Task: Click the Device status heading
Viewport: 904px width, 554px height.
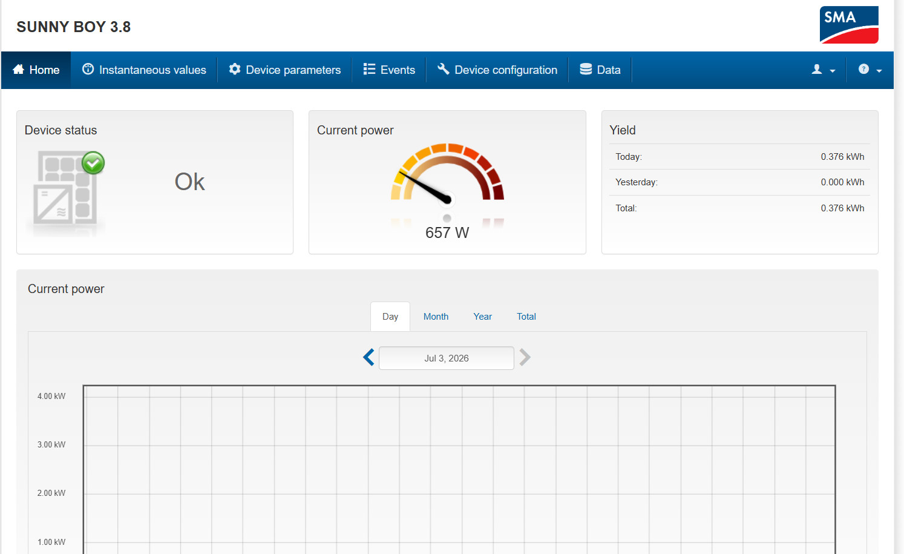Action: tap(61, 130)
